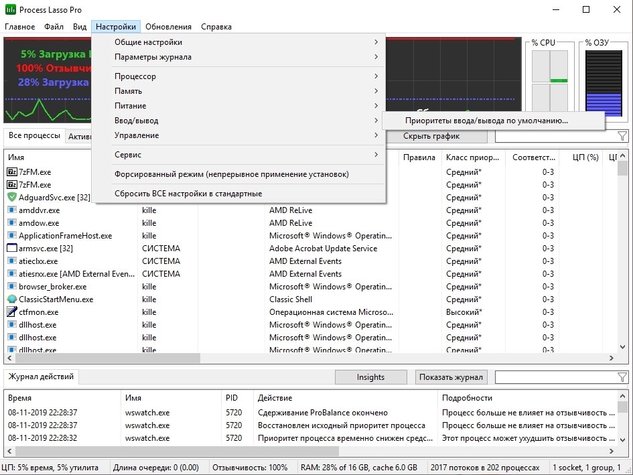Toggle the forced mode menu option

pos(231,174)
